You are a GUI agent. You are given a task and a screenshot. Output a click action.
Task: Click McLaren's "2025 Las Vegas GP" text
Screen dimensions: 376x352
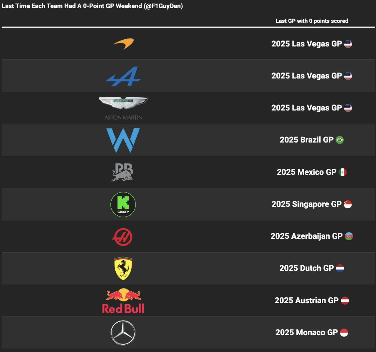306,44
